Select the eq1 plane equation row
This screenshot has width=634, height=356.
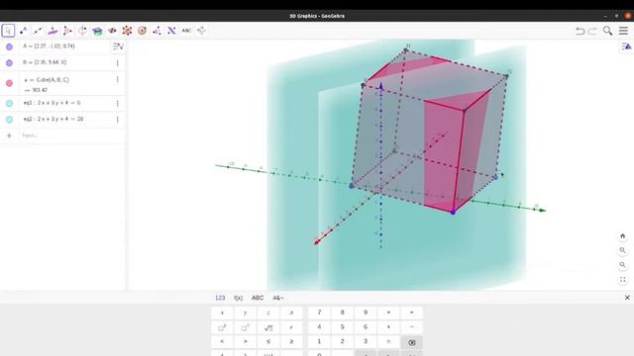click(x=62, y=103)
